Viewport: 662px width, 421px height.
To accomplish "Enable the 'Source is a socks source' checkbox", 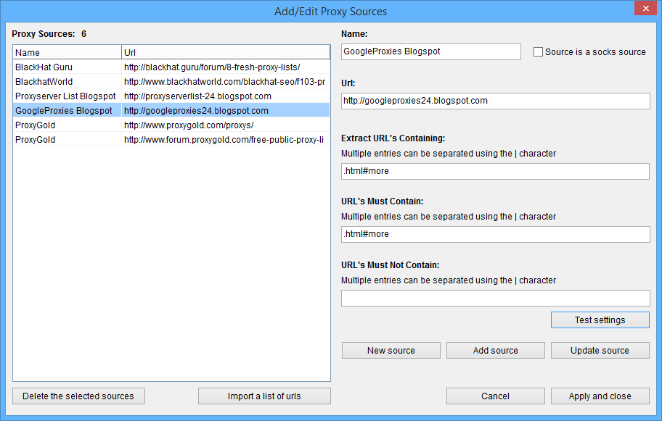I will click(x=539, y=52).
